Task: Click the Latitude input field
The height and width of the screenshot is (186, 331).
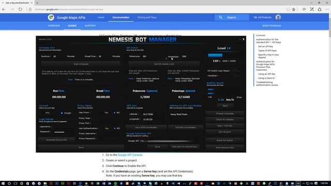Action: pyautogui.click(x=153, y=114)
